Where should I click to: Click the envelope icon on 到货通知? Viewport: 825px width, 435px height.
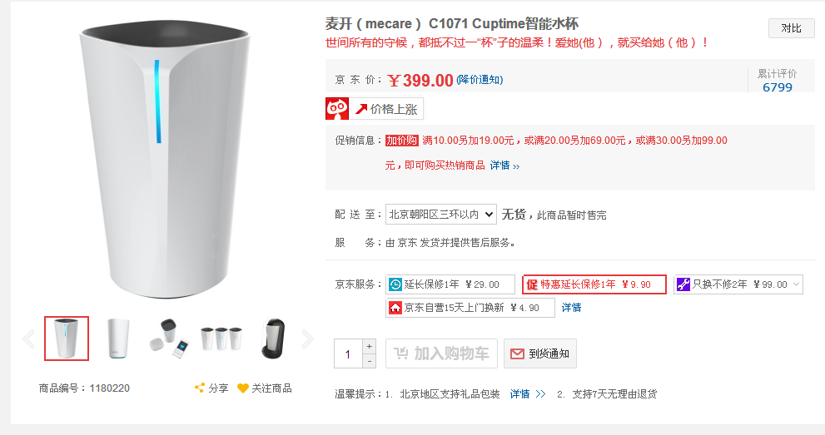coord(517,353)
